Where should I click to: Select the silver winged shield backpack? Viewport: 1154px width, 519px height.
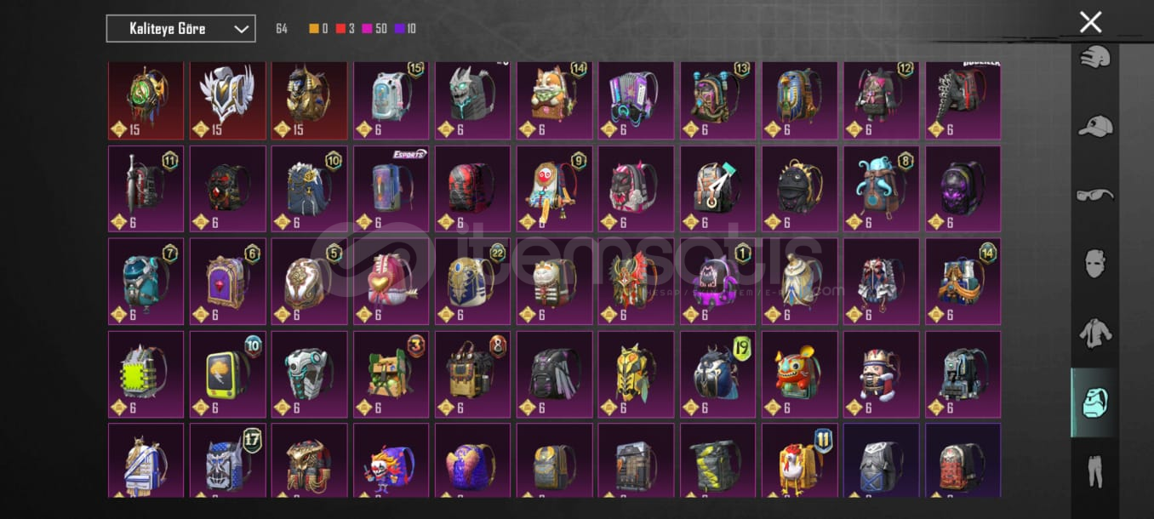coord(227,100)
